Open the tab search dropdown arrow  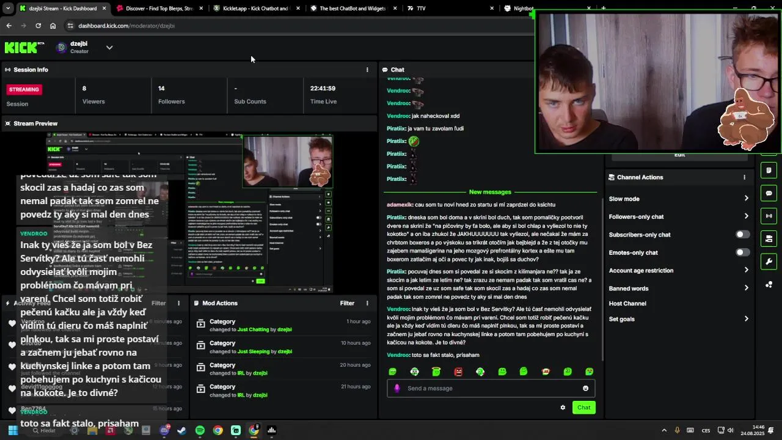7,9
